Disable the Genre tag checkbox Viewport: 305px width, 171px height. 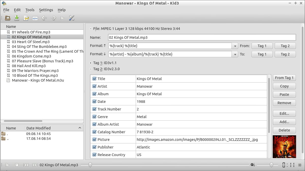coord(94,117)
